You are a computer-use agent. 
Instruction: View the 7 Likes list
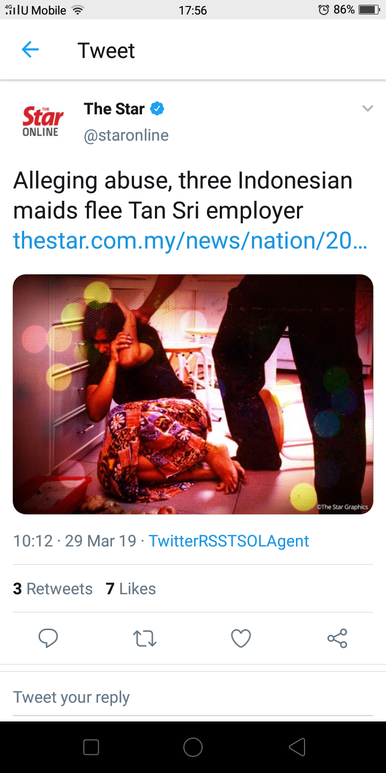tap(131, 589)
